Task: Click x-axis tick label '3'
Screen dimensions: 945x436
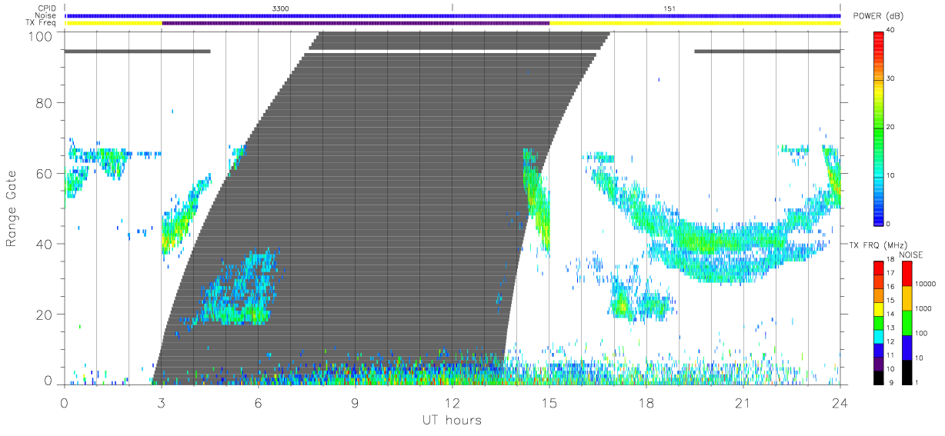Action: pyautogui.click(x=162, y=402)
